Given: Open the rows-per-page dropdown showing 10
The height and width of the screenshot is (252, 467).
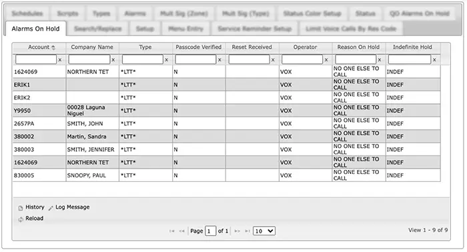Looking at the screenshot, I should tap(264, 231).
